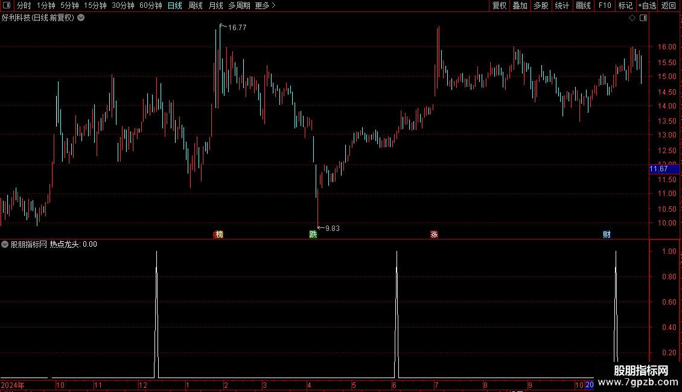Open the 多周期 multi-period view

(x=239, y=5)
